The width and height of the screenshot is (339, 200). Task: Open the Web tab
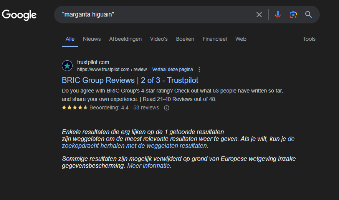(241, 39)
